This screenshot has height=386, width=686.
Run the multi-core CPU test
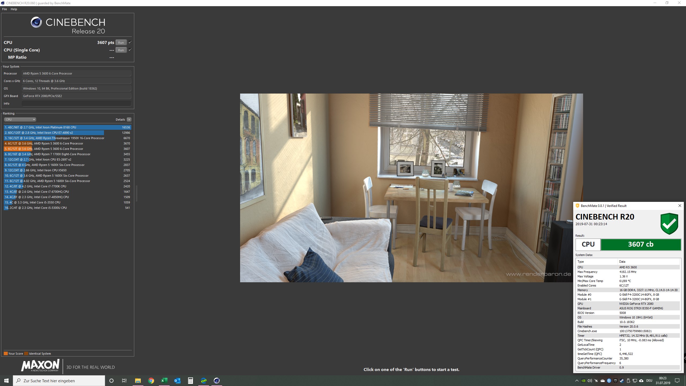click(x=121, y=43)
